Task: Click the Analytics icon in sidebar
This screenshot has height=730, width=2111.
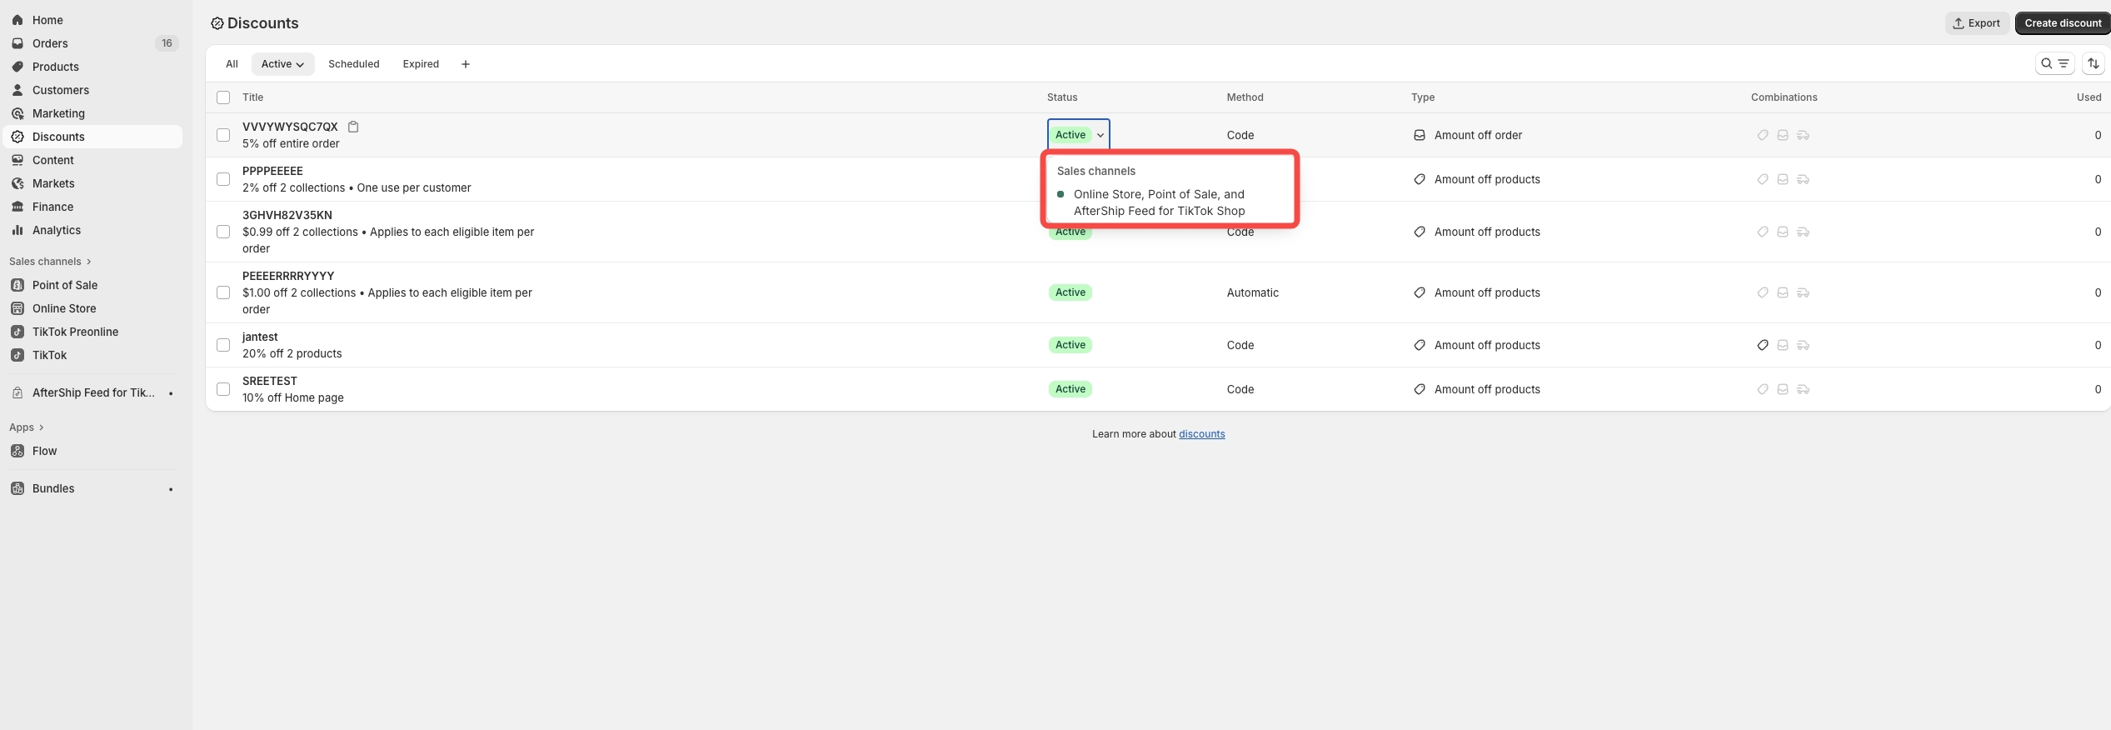Action: point(17,230)
